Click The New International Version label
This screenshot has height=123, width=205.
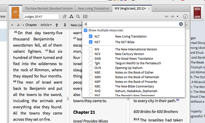click(x=136, y=49)
